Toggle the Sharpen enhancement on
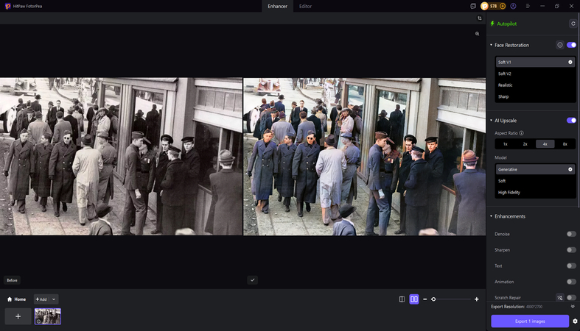 coord(571,250)
